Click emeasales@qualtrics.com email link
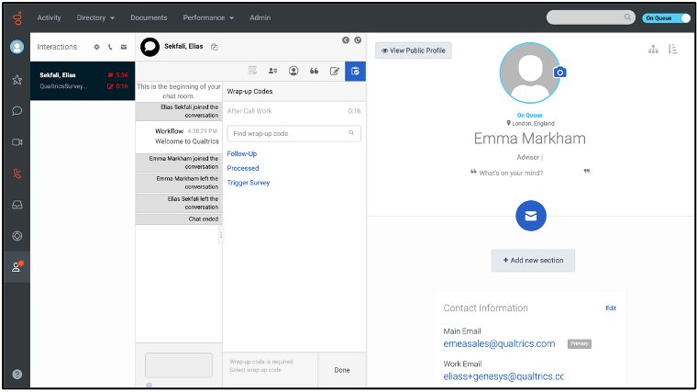 tap(499, 343)
